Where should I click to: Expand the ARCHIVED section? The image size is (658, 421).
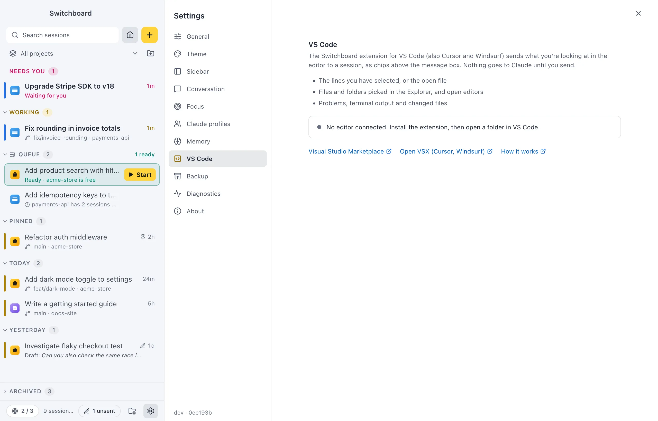click(x=5, y=391)
